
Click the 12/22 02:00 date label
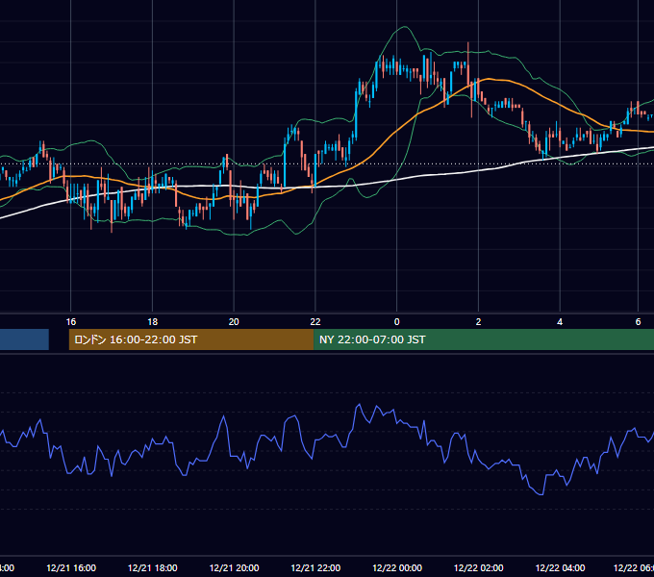tap(478, 567)
